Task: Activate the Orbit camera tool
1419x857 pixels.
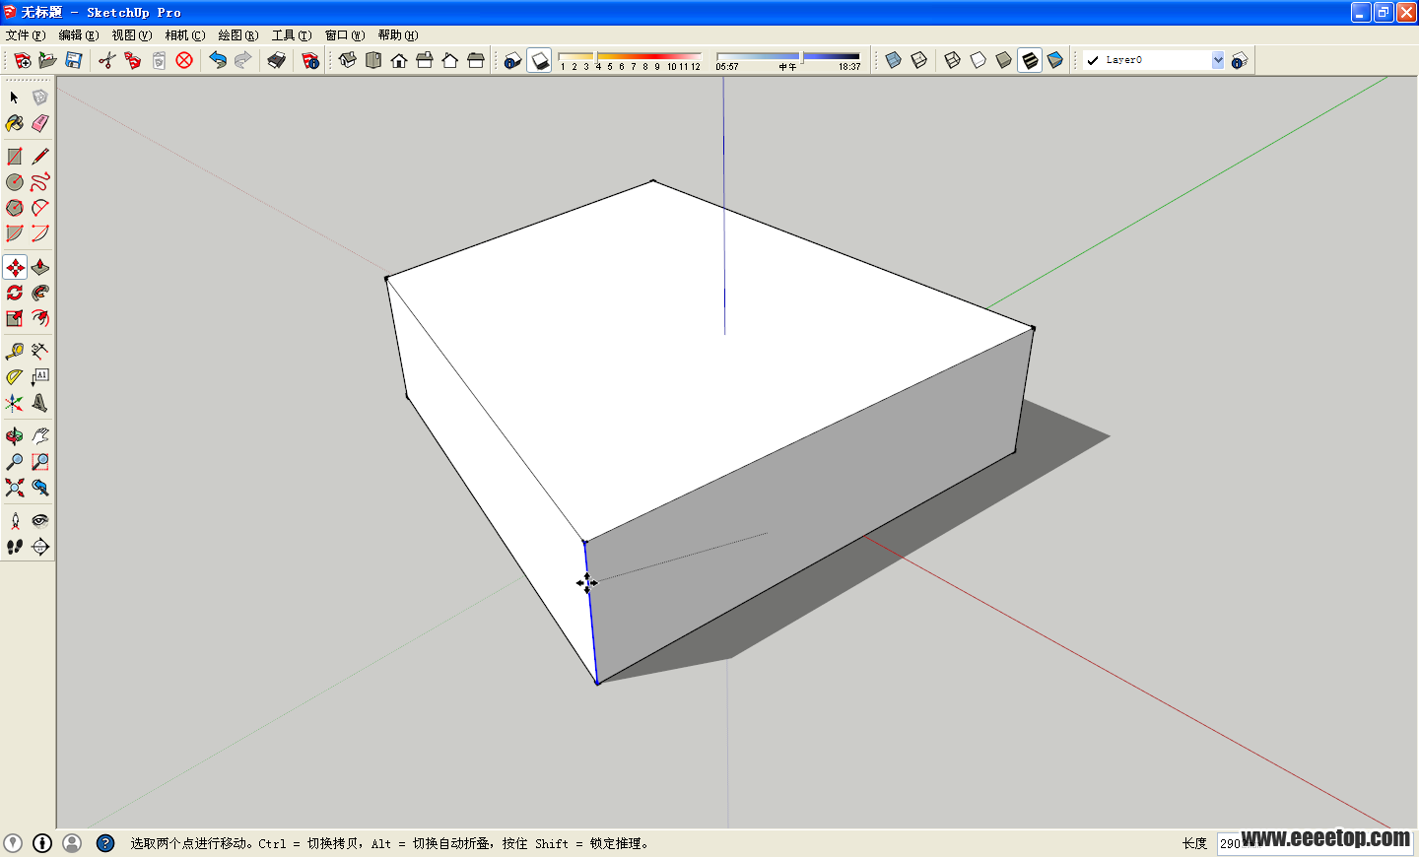Action: click(x=15, y=436)
